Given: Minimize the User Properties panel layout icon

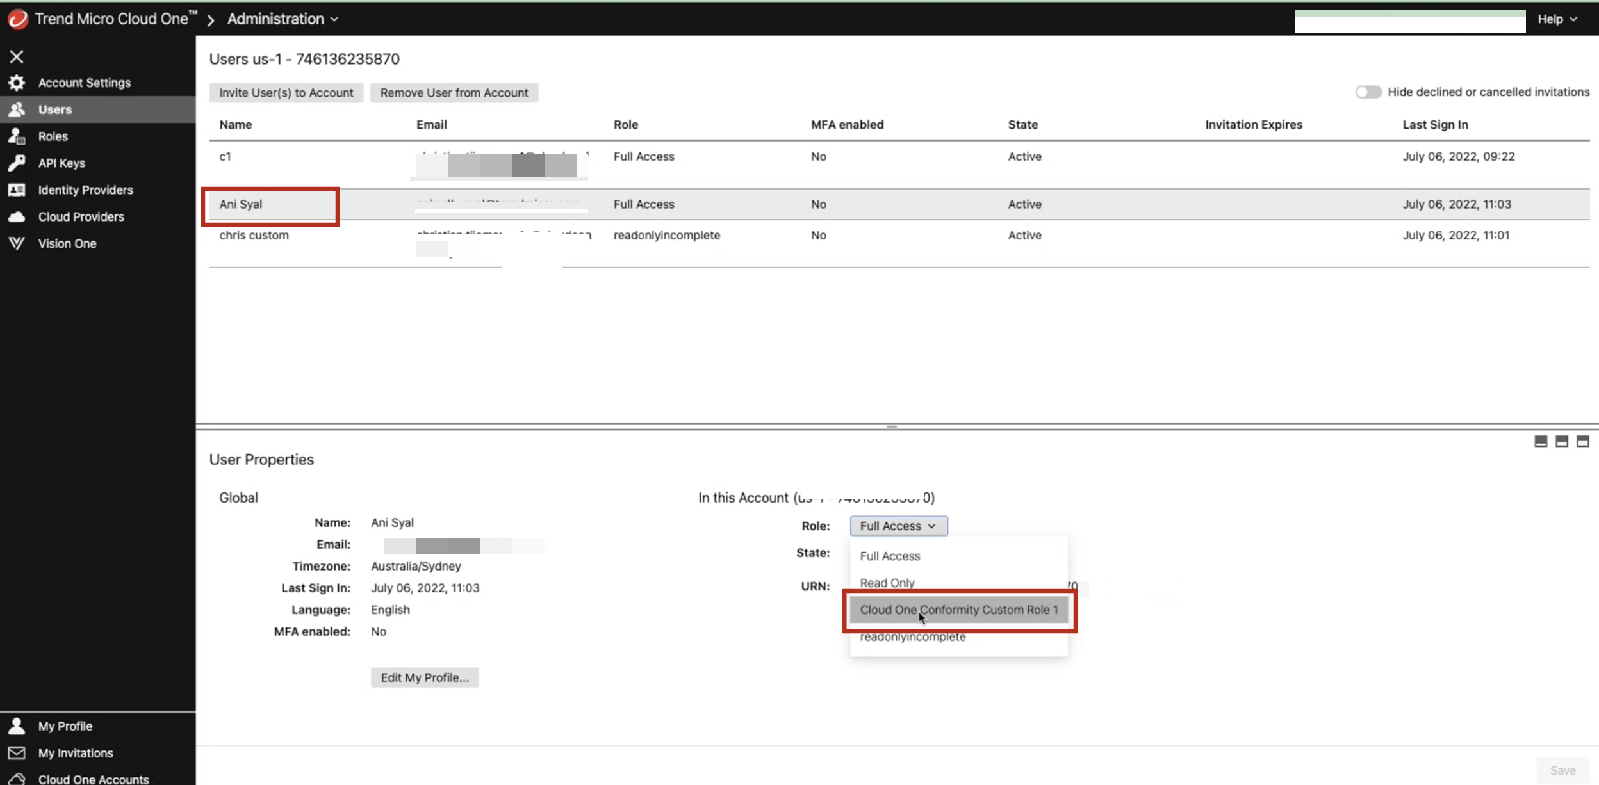Looking at the screenshot, I should 1541,441.
